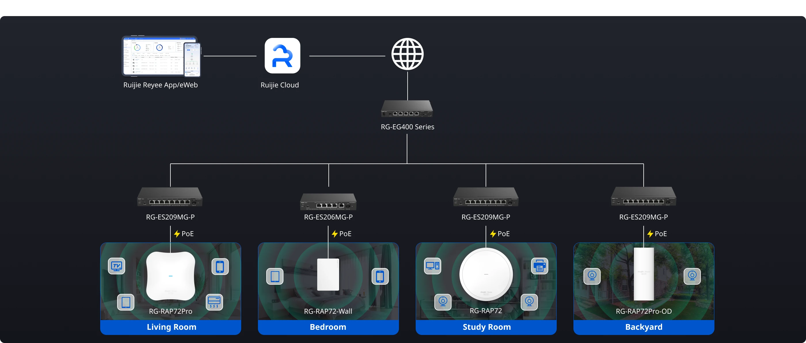The height and width of the screenshot is (343, 806).
Task: Click the RG-ES209MG-P label above Backyard
Action: click(x=643, y=217)
